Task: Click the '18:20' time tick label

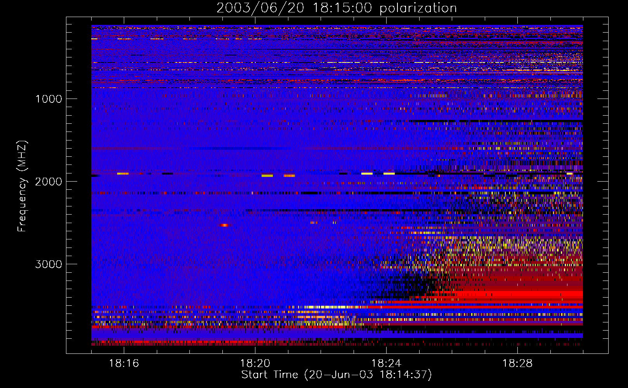Action: pos(255,363)
